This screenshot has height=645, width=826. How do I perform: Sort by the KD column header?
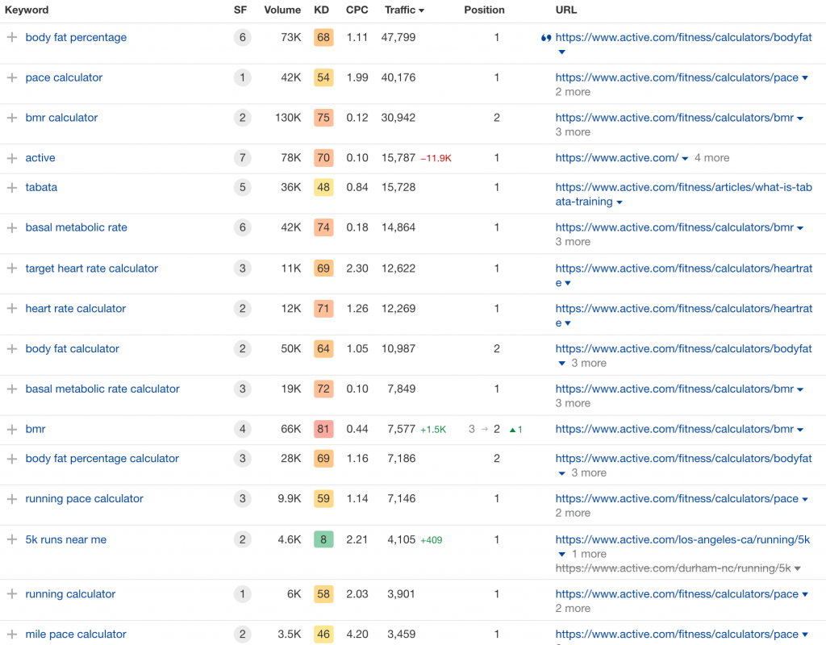(x=321, y=10)
